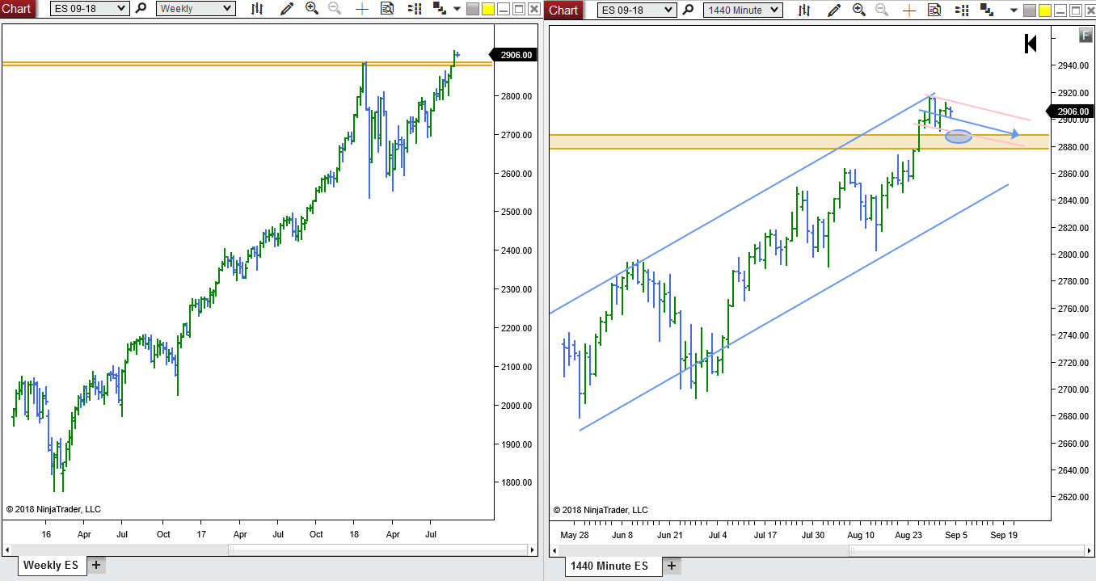Add a new tab beside Weekly ES
The image size is (1096, 581).
tap(95, 565)
